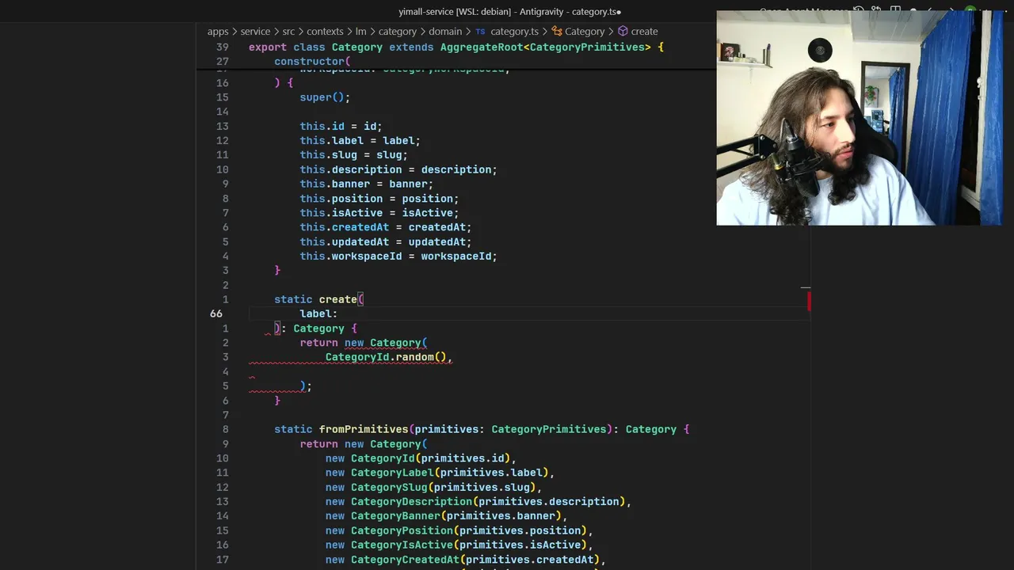Click 'new CategorySlug(primitives.slug),' line
Screen dimensions: 1014x570
click(433, 488)
